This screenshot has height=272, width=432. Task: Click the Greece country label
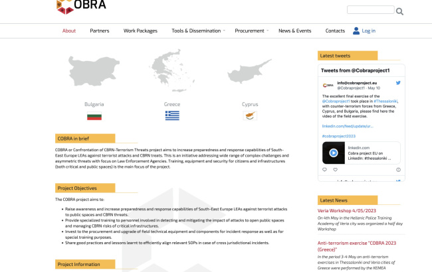(x=172, y=104)
